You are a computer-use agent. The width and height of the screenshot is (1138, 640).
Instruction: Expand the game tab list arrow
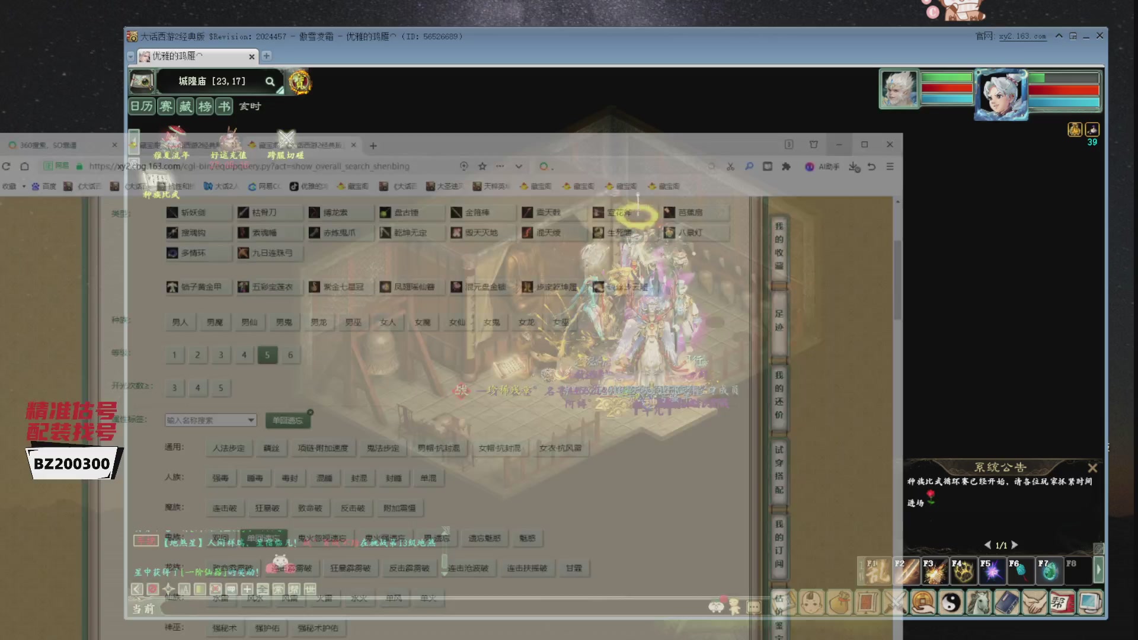pos(131,56)
